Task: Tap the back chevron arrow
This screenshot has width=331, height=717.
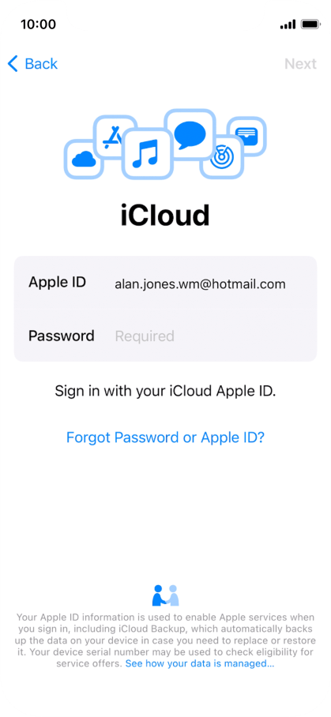Action: pyautogui.click(x=13, y=63)
